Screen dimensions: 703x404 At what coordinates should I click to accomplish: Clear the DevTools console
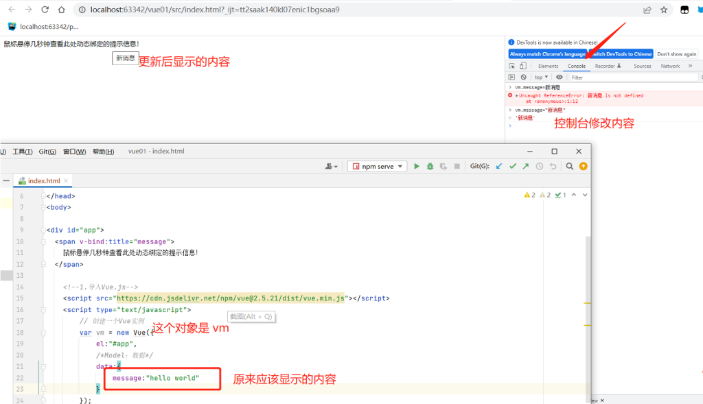(523, 78)
